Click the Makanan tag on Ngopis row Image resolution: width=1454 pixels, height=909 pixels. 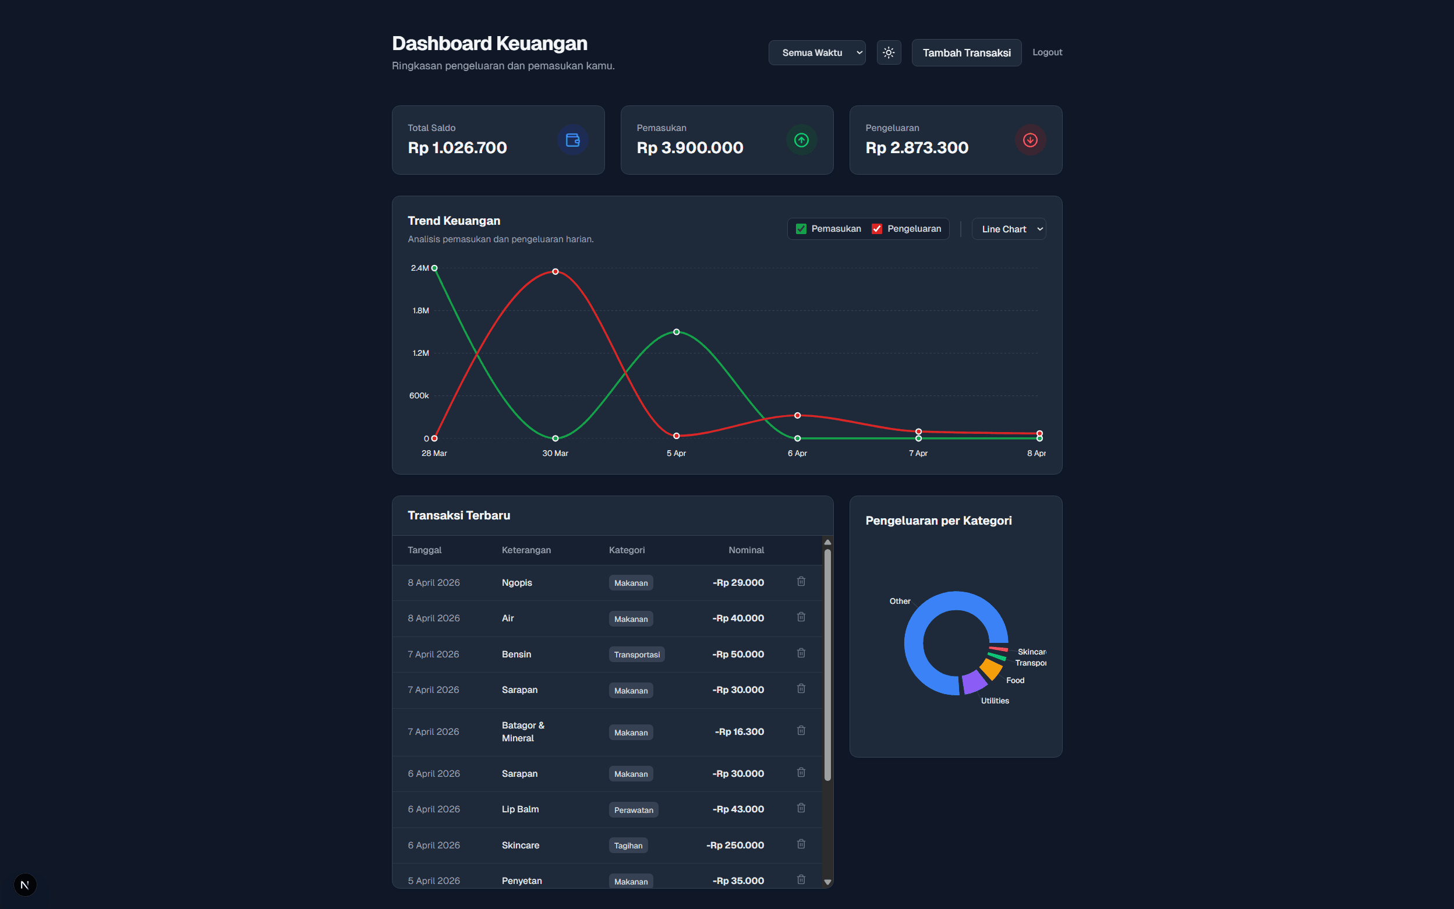click(631, 583)
